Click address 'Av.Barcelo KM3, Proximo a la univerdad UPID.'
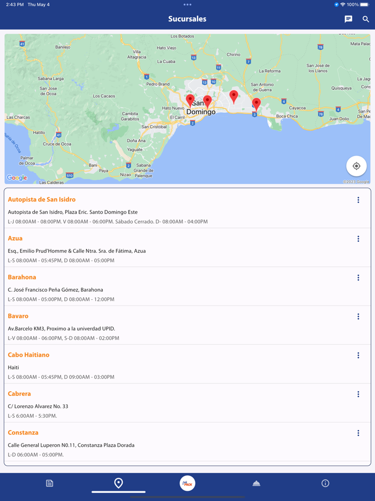Viewport: 375px width, 501px height. pos(61,328)
